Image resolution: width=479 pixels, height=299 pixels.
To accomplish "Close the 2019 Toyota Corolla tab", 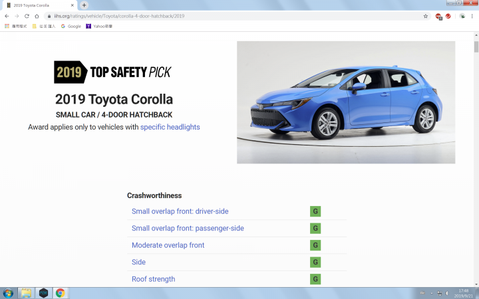I will (73, 5).
